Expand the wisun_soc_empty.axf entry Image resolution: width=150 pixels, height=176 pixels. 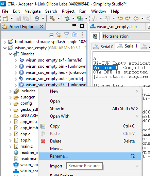pos(16,60)
